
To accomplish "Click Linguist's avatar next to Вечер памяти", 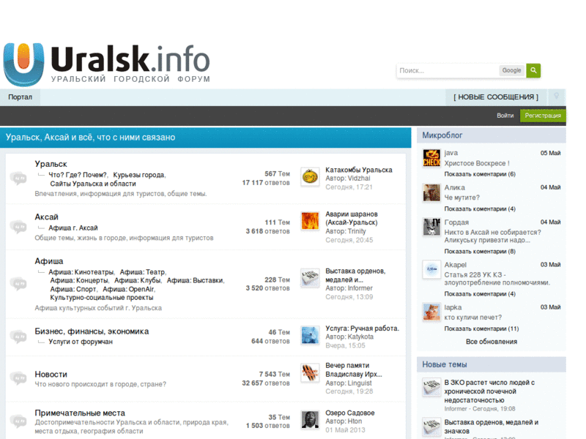I will (310, 373).
